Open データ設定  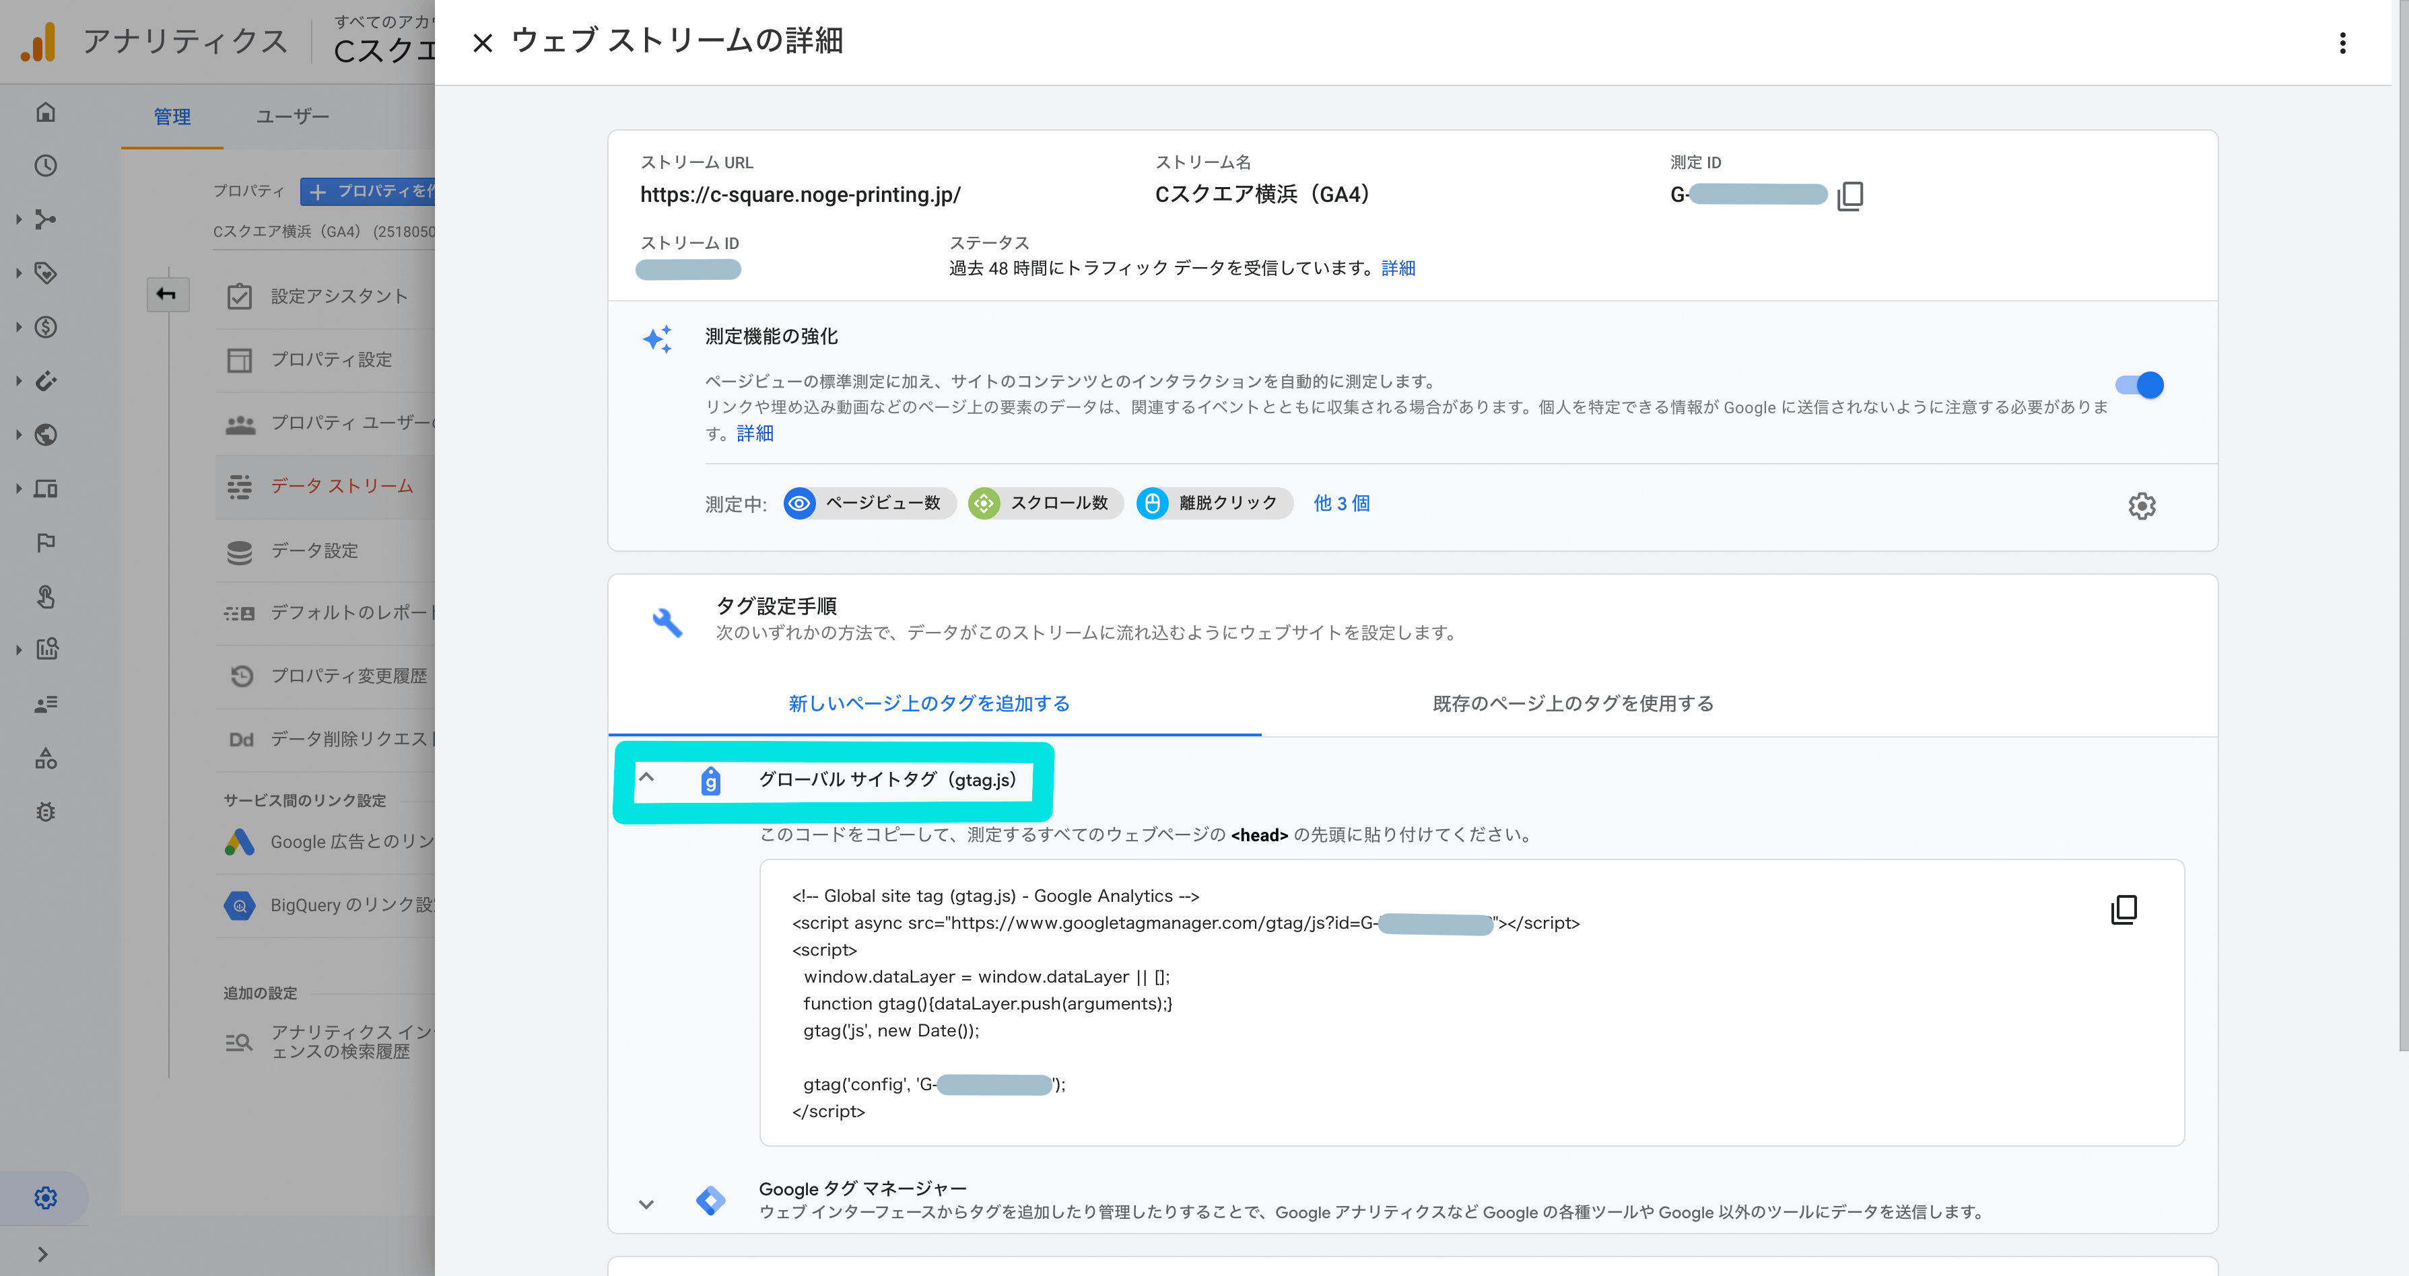click(325, 551)
